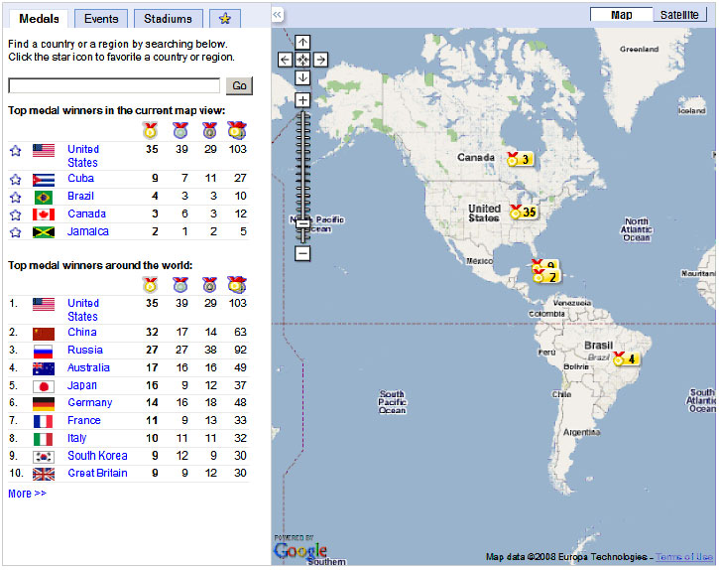Viewport: 719px width, 570px height.
Task: Favorite the United States with its star
Action: 16,151
